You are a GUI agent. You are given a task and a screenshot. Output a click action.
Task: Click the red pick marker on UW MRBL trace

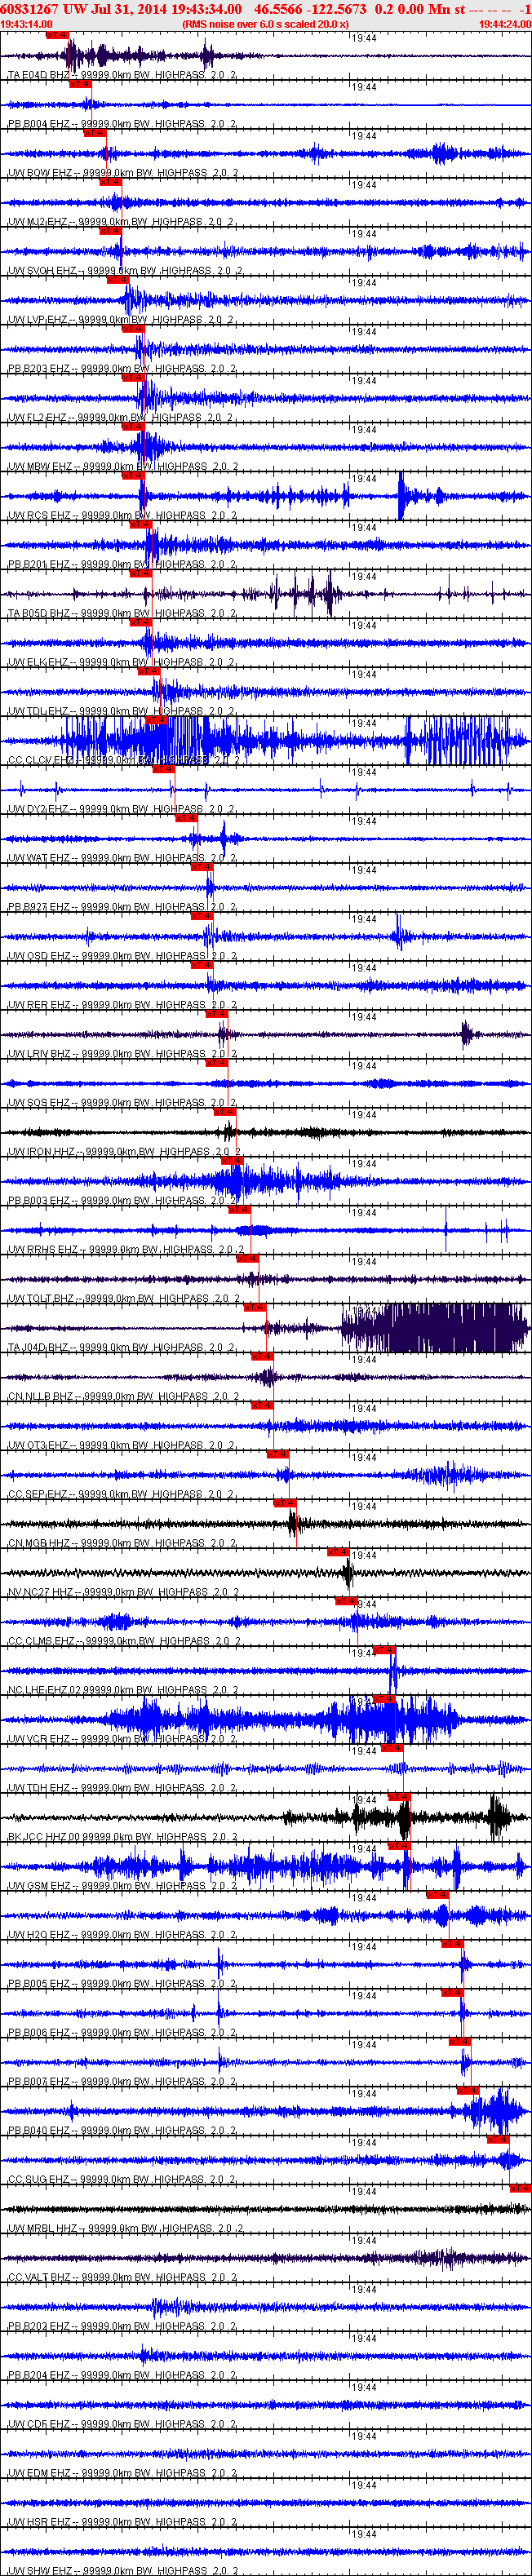pos(520,2188)
